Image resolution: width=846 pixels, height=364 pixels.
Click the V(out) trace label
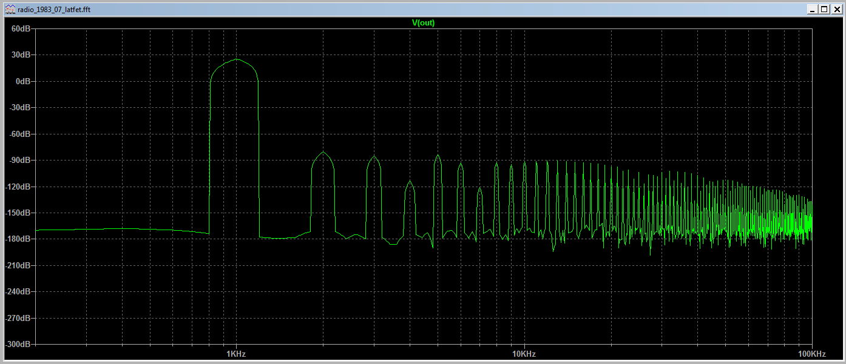(x=424, y=23)
